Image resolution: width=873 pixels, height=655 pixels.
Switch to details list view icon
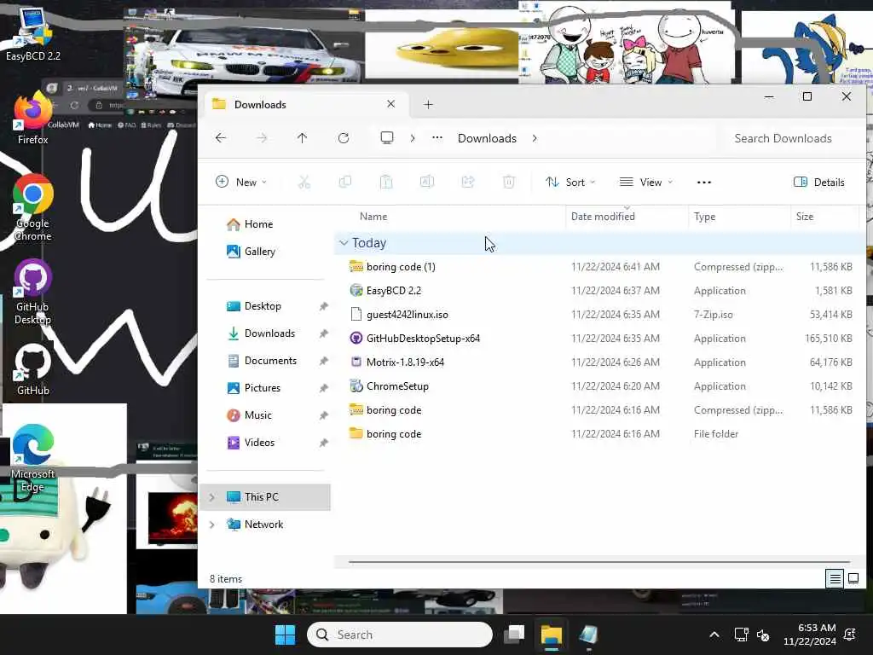coord(835,579)
